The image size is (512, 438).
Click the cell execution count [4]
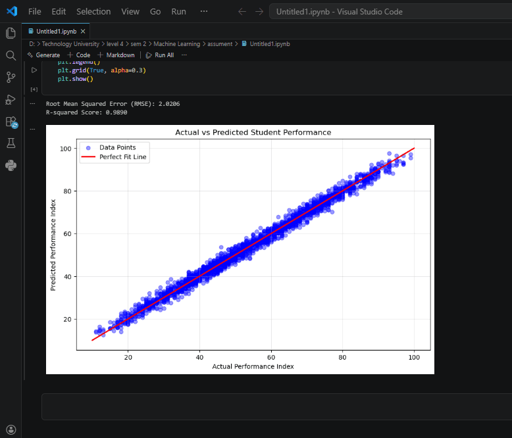(x=34, y=89)
